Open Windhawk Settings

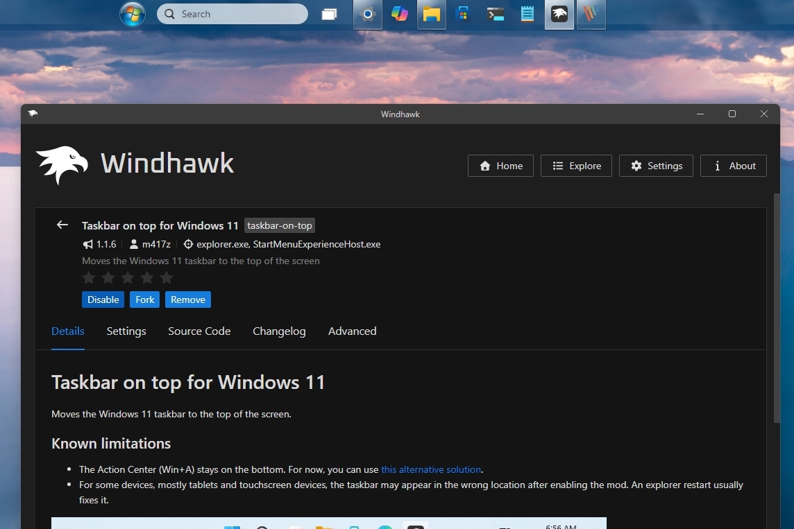click(655, 166)
